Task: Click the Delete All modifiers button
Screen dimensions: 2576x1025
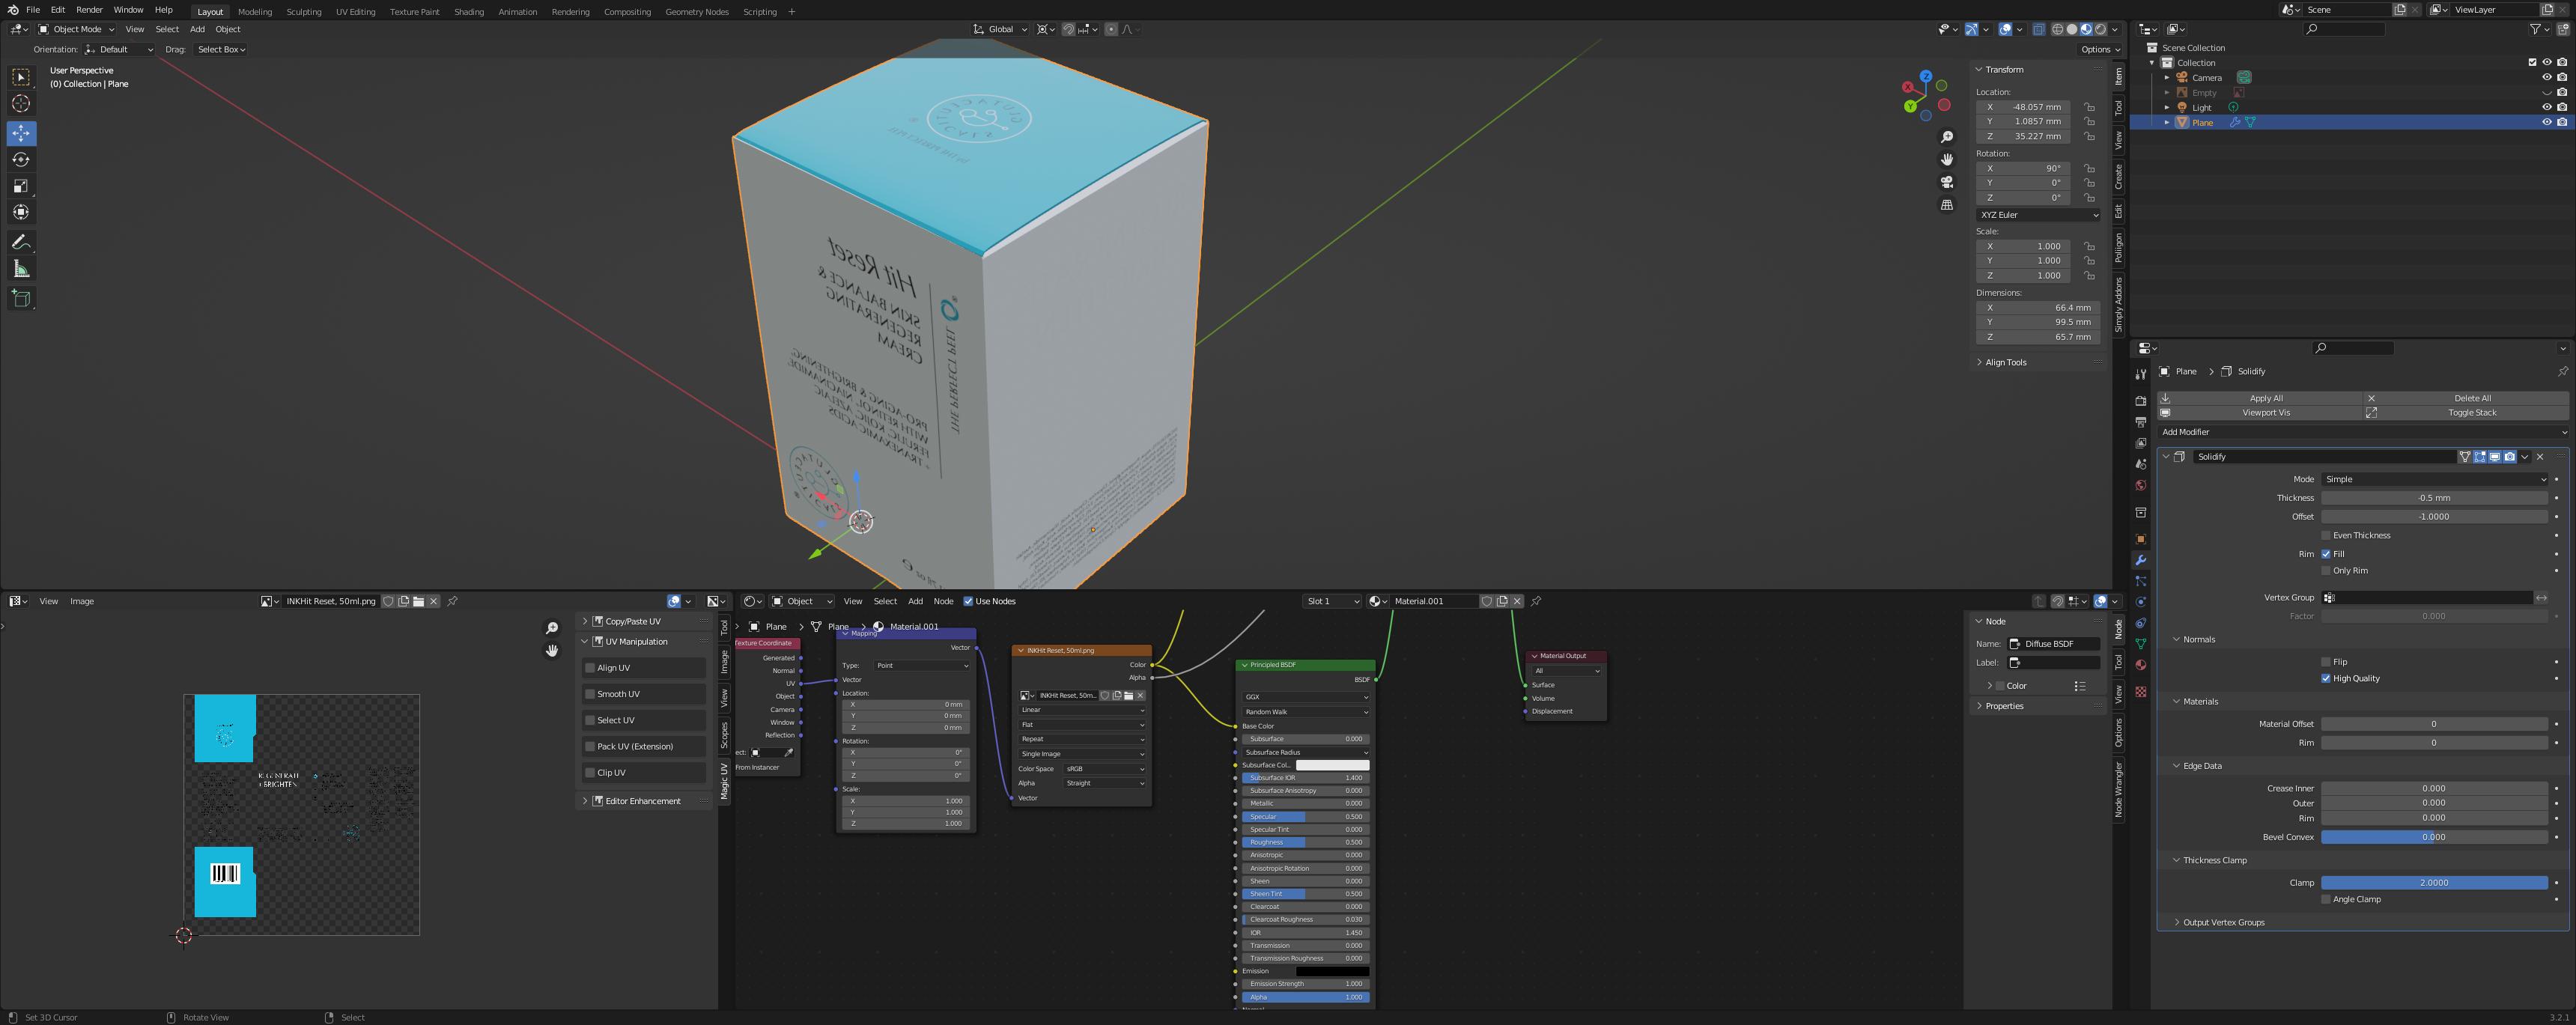Action: point(2465,398)
